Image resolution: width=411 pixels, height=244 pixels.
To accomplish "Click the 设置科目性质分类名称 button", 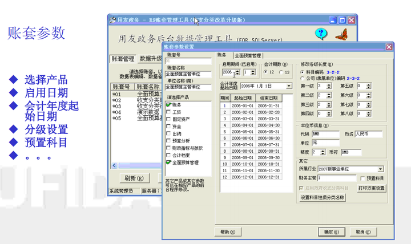I will coord(323,197).
